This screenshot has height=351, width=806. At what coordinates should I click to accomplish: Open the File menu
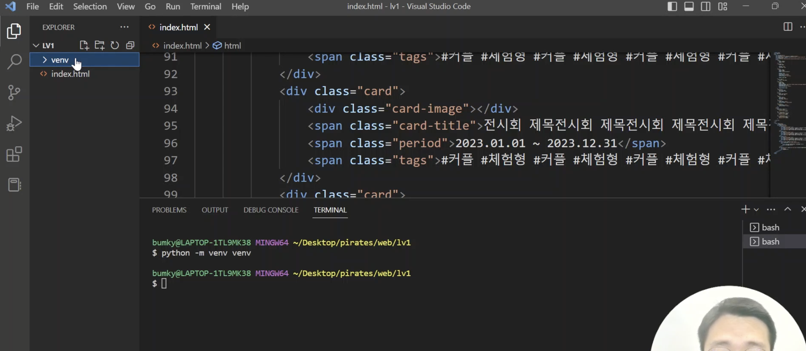coord(32,6)
